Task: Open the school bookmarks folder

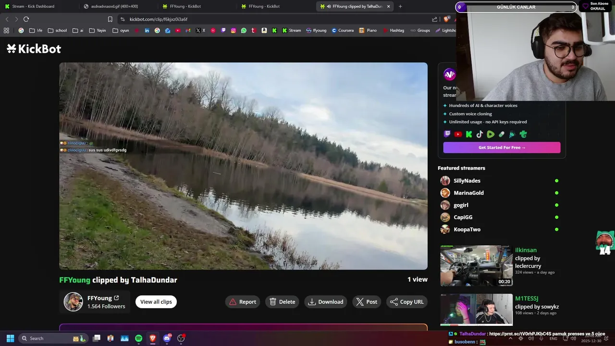Action: (x=57, y=30)
